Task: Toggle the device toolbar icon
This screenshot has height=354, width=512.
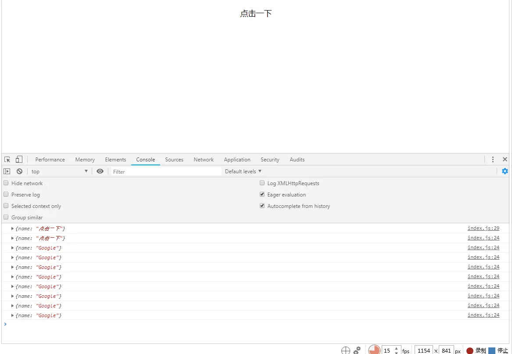Action: [19, 159]
